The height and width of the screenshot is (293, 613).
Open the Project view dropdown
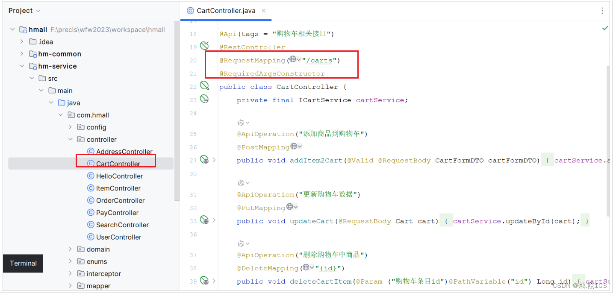(x=24, y=11)
